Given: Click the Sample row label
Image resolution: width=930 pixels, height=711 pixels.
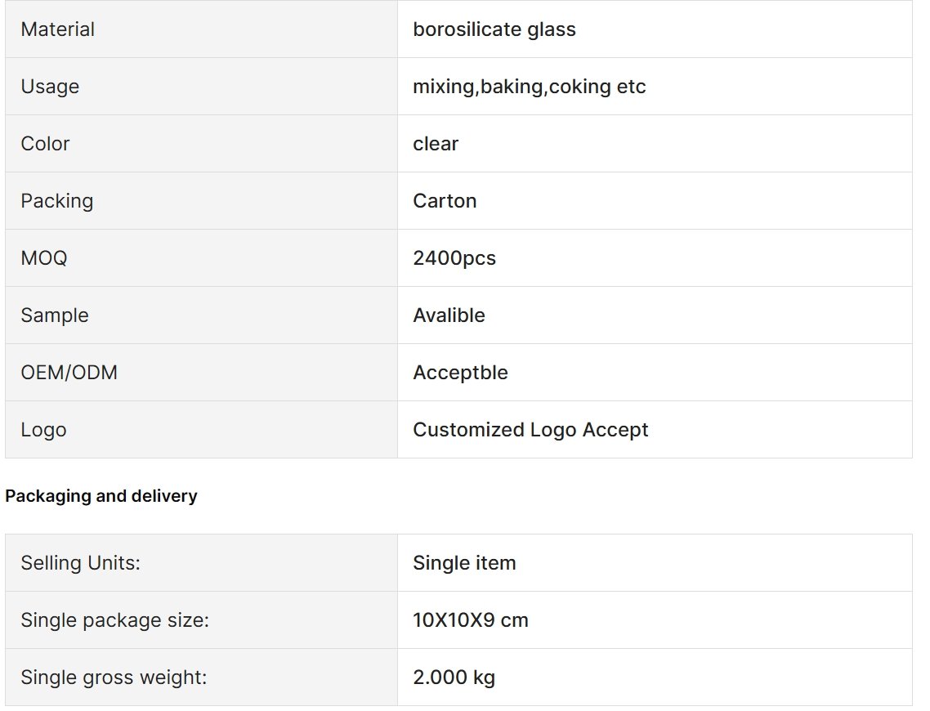Looking at the screenshot, I should point(55,315).
